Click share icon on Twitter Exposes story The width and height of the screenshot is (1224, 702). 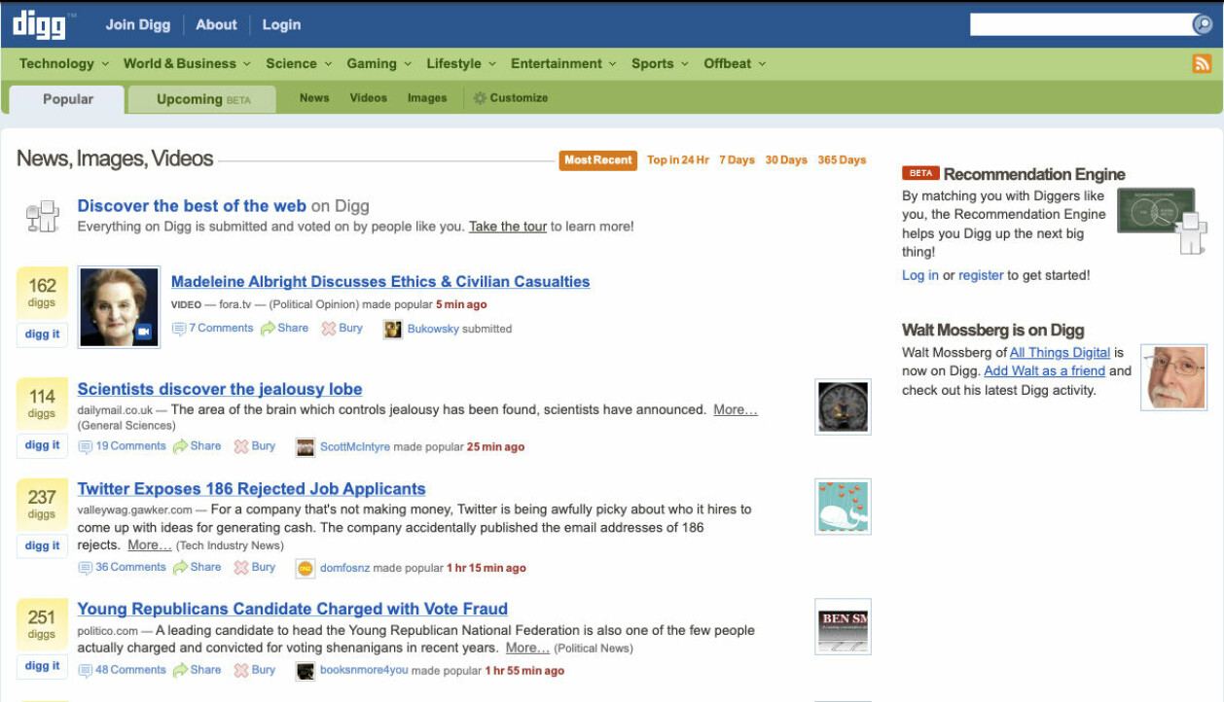[180, 568]
